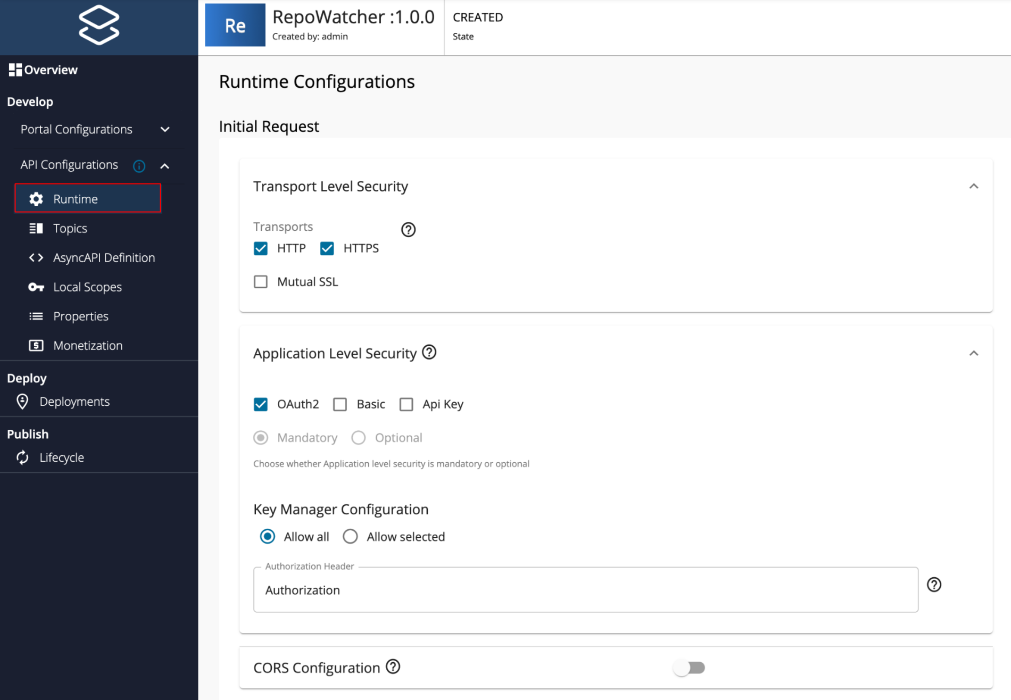Expand the Portal Configurations menu
Image resolution: width=1011 pixels, height=700 pixels.
point(164,130)
